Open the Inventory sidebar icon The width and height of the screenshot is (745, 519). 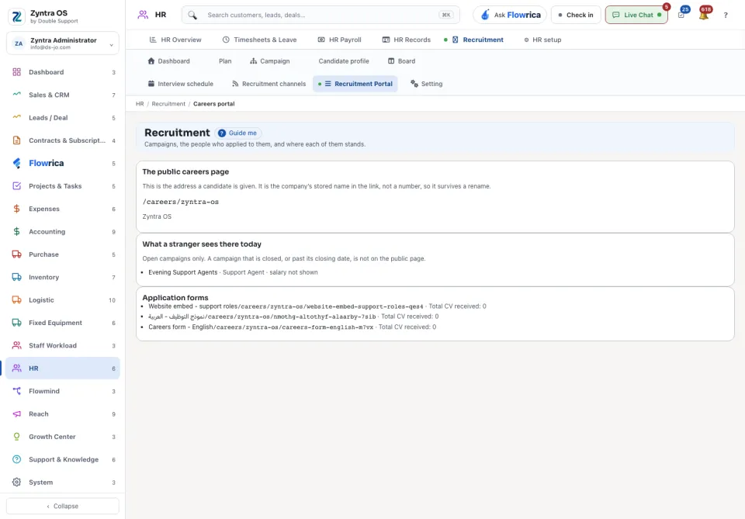tap(16, 277)
